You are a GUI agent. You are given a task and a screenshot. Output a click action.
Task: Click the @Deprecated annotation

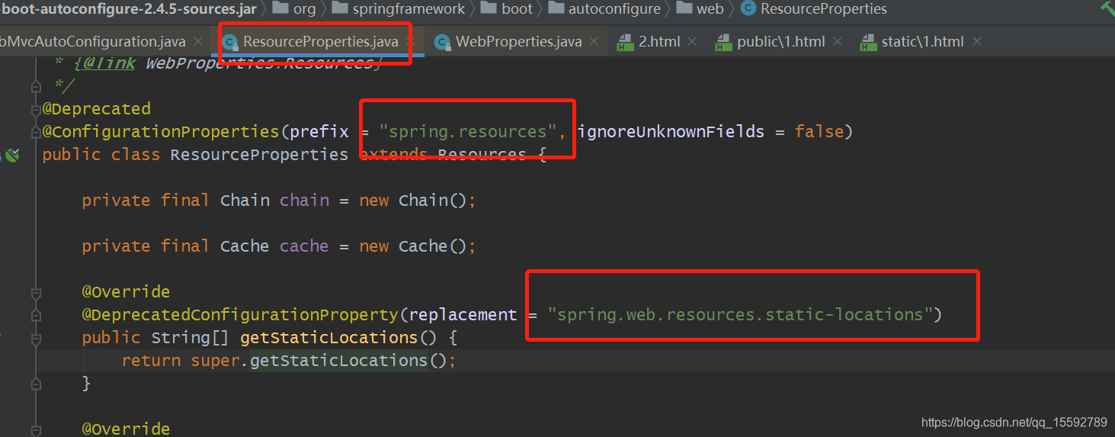[97, 109]
